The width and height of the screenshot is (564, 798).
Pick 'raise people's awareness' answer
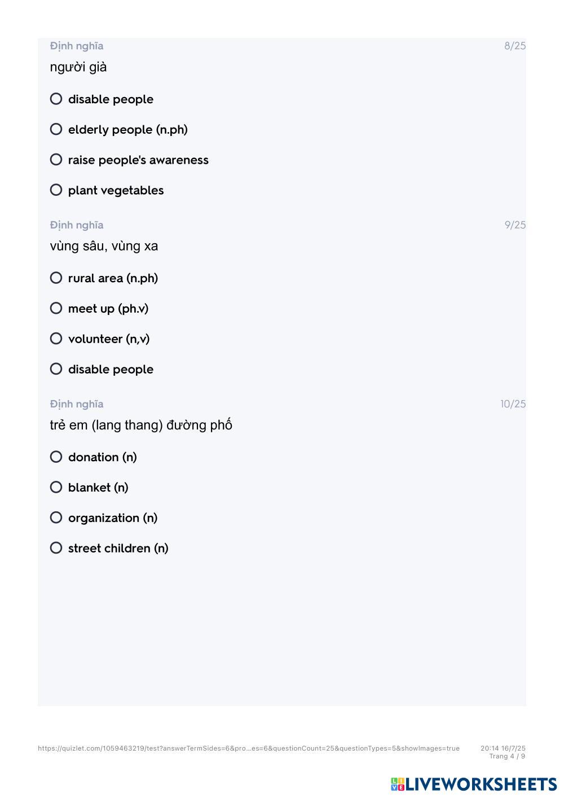click(56, 160)
